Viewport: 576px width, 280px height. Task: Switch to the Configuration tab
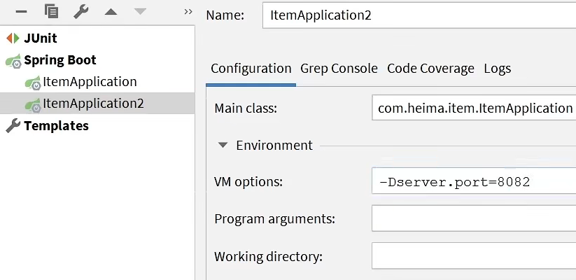(x=251, y=69)
